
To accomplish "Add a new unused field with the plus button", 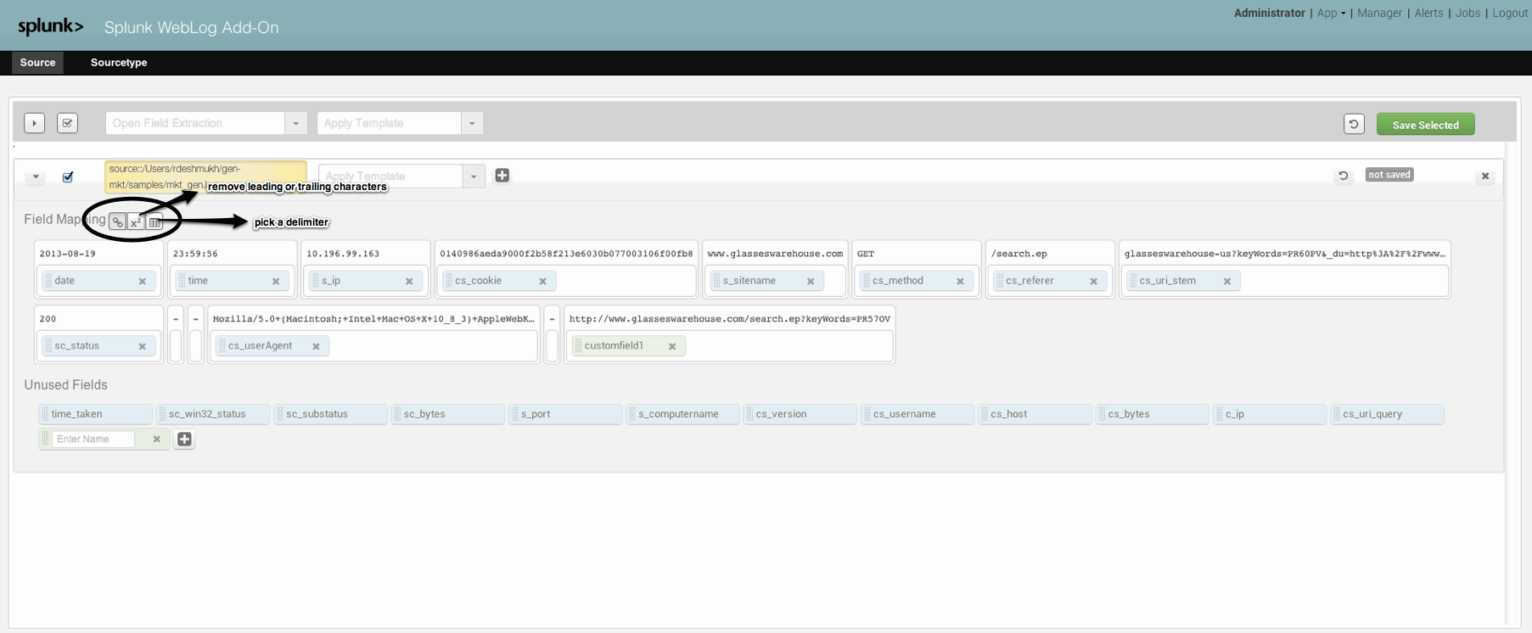I will tap(184, 439).
